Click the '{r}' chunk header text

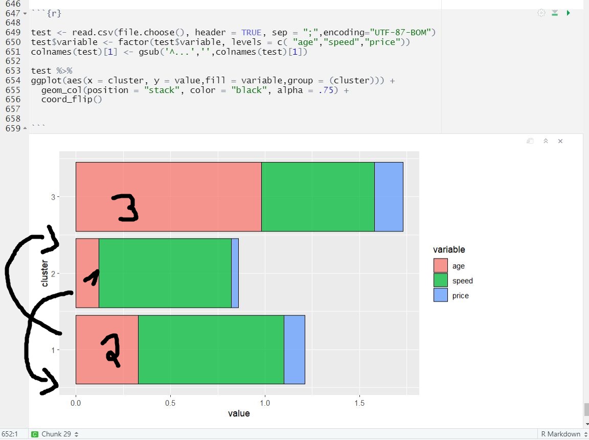pos(54,13)
